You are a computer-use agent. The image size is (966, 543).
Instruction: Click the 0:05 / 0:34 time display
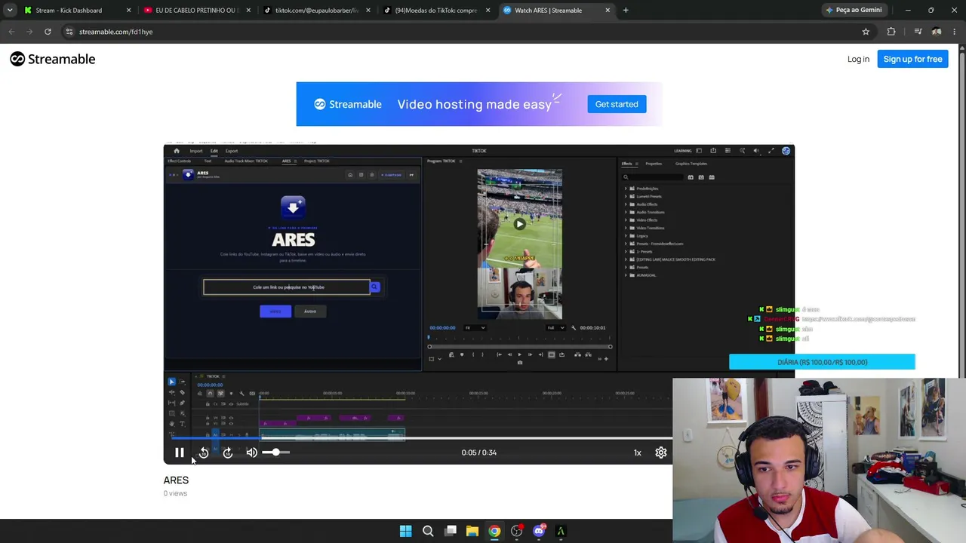[x=479, y=452]
